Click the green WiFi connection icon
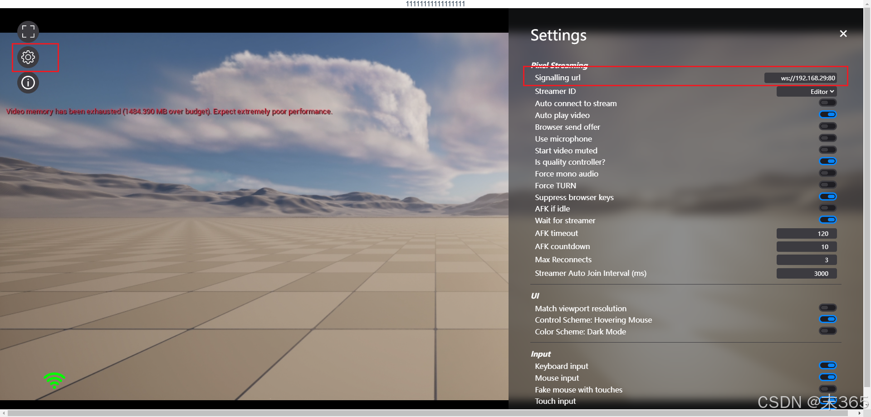Viewport: 871px width, 417px height. point(54,380)
